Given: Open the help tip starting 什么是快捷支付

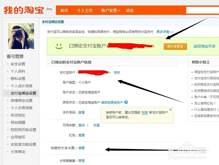Looking at the screenshot, I should pyautogui.click(x=207, y=110).
